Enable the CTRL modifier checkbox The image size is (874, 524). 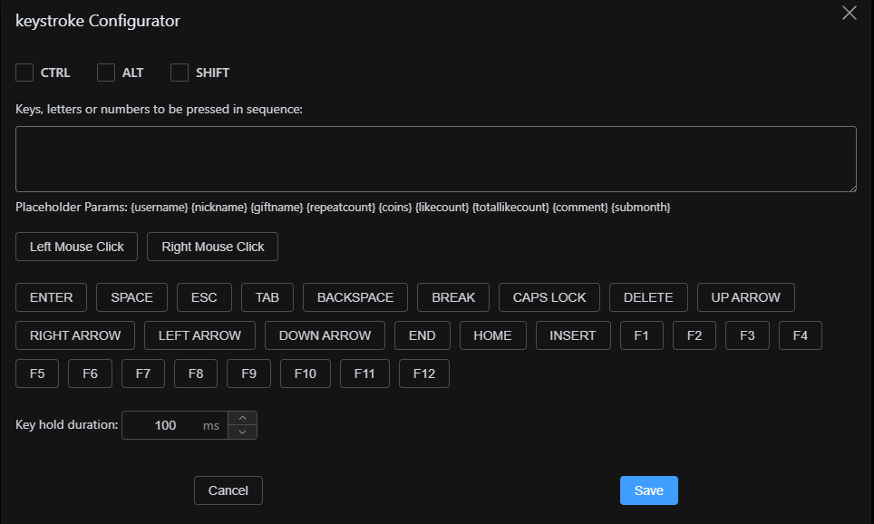click(x=25, y=73)
